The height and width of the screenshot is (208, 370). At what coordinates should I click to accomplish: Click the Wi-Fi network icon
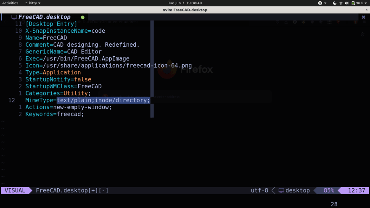point(341,3)
